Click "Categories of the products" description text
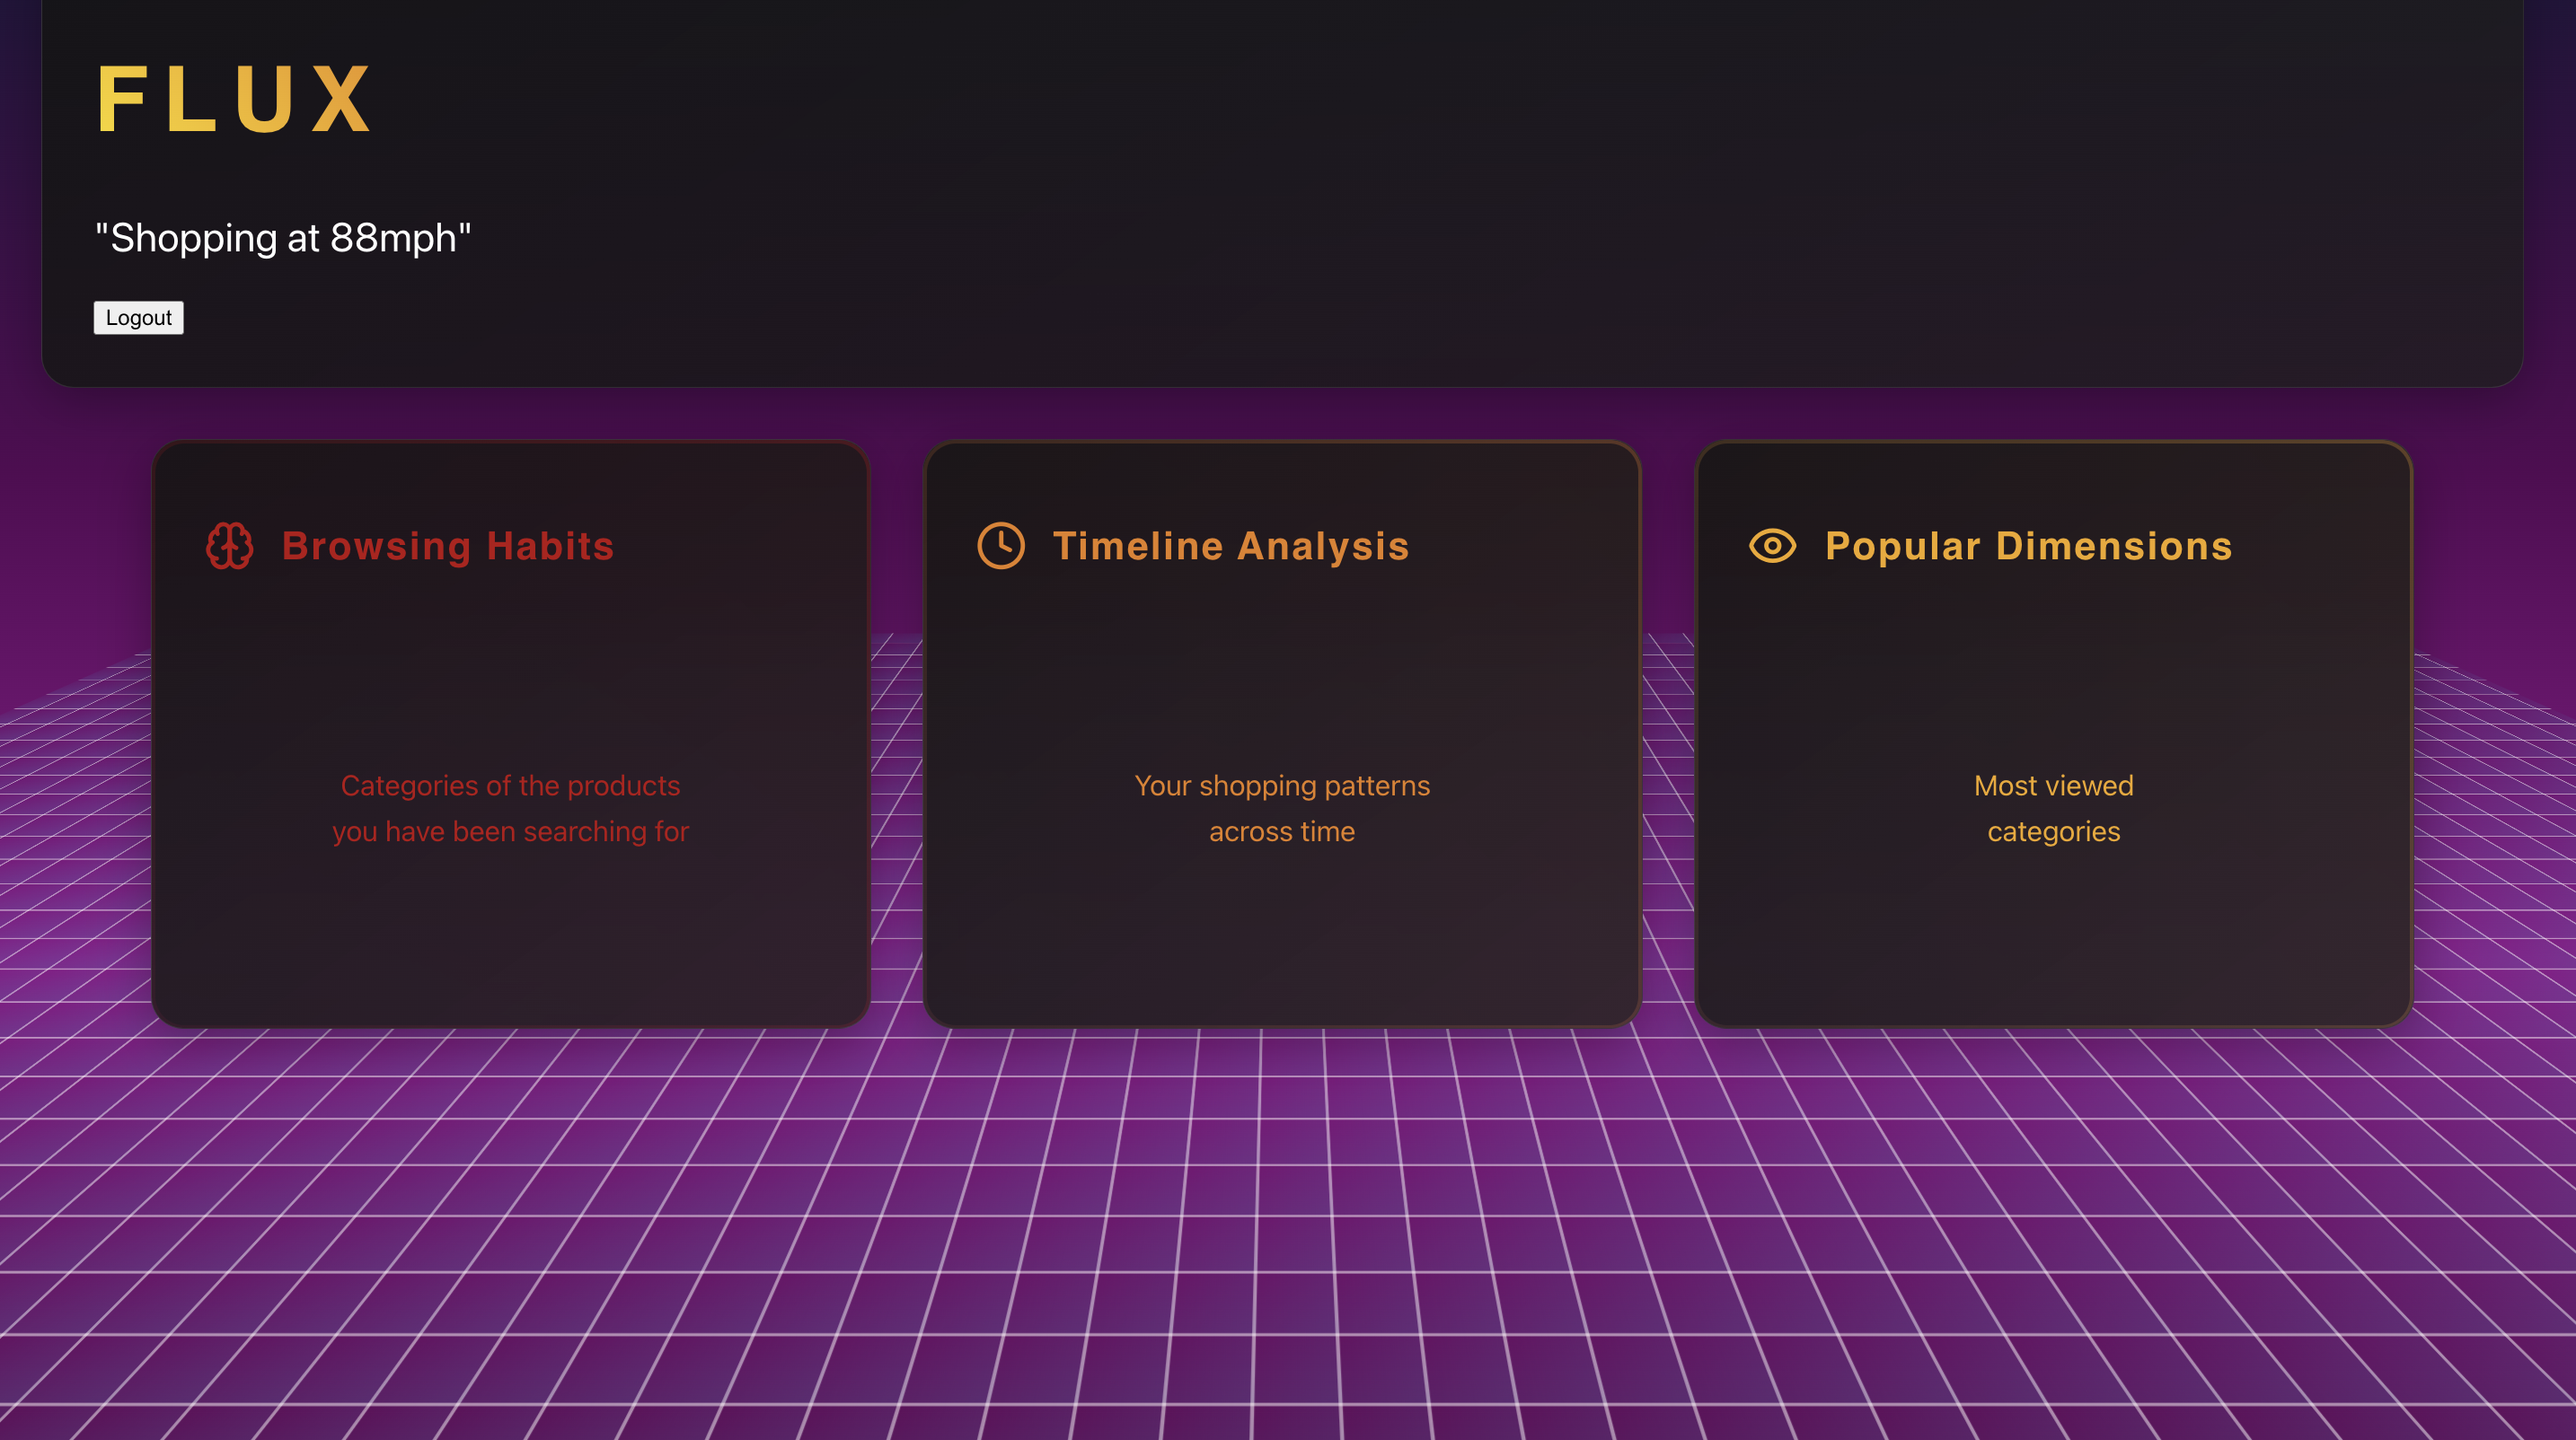 click(x=510, y=786)
